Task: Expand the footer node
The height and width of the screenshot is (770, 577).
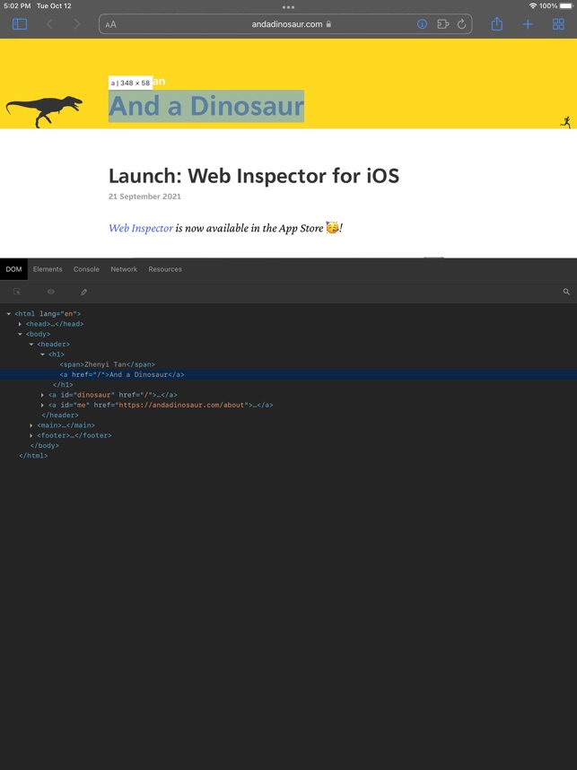Action: click(31, 435)
